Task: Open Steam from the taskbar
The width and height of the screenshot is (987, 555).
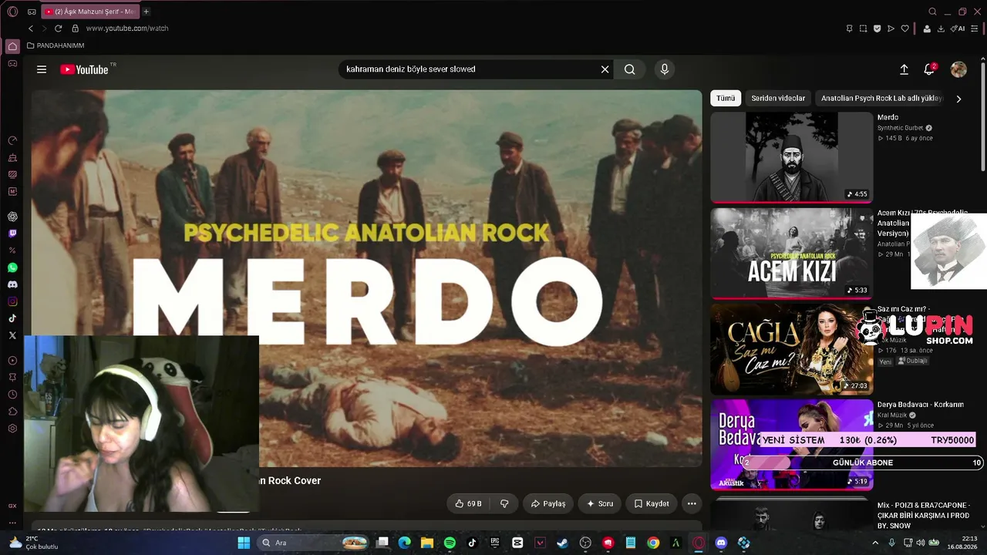Action: (x=563, y=543)
